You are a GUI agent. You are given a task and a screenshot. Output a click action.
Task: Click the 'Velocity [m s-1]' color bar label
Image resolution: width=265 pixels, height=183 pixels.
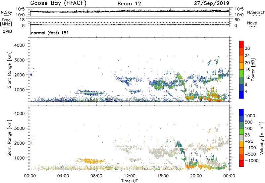[x=262, y=138]
